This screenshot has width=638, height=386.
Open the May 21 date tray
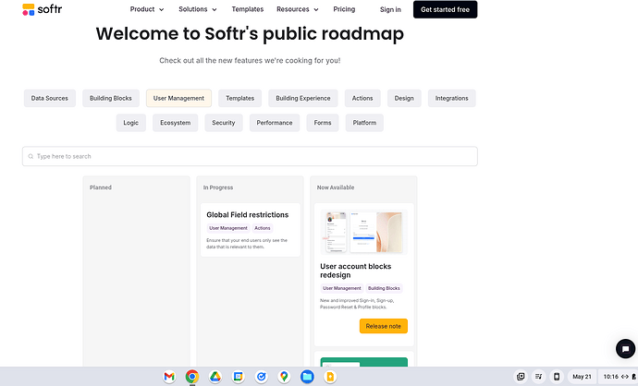click(x=582, y=377)
